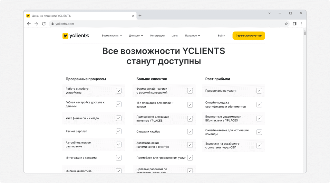Open the Интеграции menu item
This screenshot has height=183, width=330.
point(157,36)
